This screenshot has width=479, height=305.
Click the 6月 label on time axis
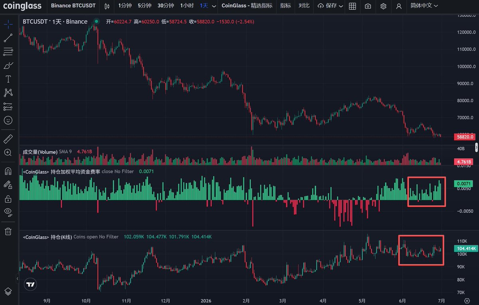click(x=403, y=301)
